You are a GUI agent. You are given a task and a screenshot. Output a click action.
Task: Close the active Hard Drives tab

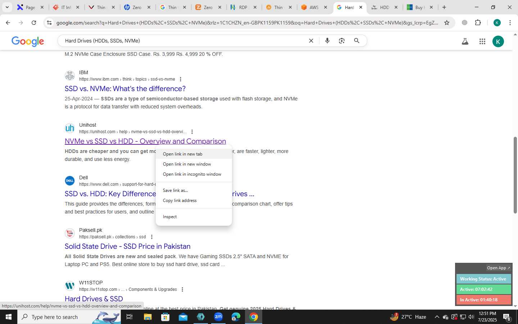[361, 7]
